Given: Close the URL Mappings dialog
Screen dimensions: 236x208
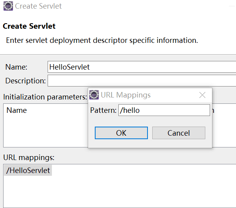Looking at the screenshot, I should [x=202, y=95].
